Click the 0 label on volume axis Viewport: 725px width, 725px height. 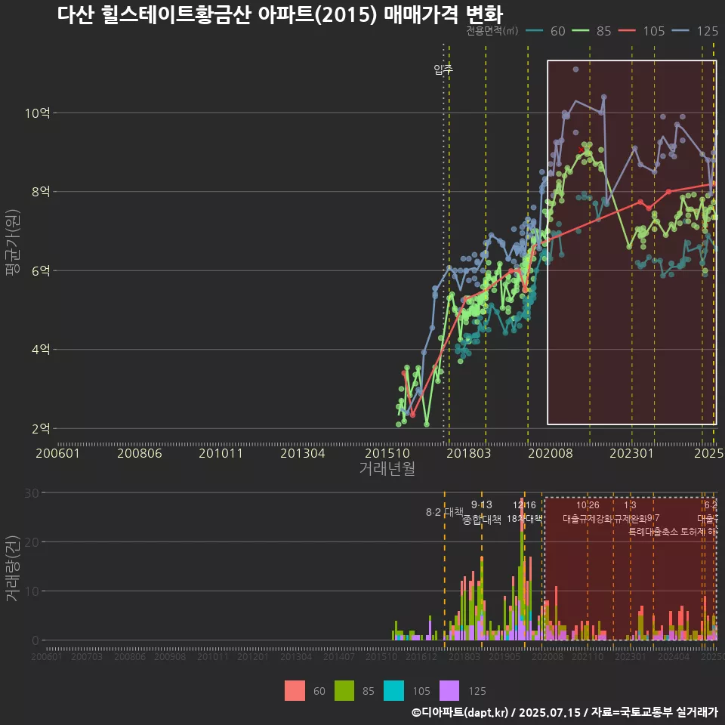(35, 640)
